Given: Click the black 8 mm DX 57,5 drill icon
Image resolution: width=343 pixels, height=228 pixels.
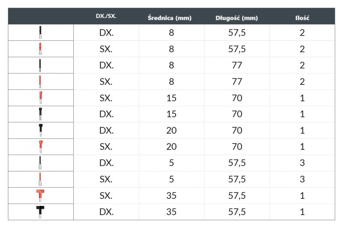Looking at the screenshot, I should [x=40, y=33].
